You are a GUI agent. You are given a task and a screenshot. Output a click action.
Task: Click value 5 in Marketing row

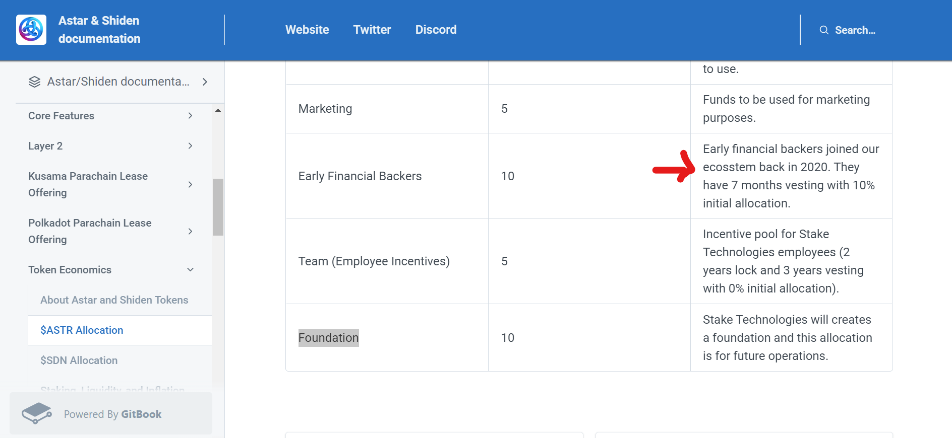coord(504,109)
